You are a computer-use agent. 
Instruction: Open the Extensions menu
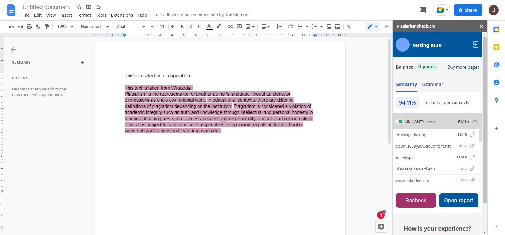122,15
